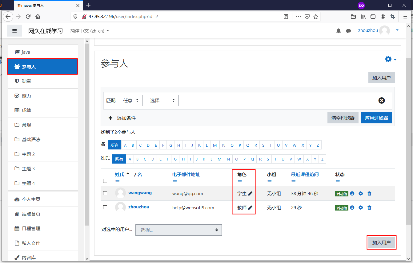This screenshot has width=413, height=263.
Task: Tick the checkbox next to zhouzhou
Action: pos(105,207)
